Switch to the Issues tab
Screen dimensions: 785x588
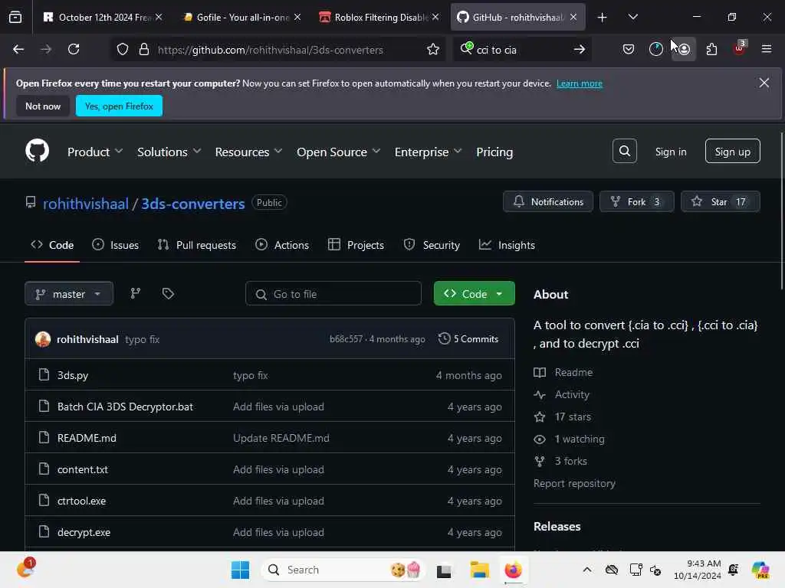(x=116, y=245)
